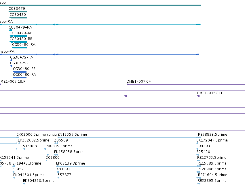Click the RE15589.5prime EST label
The width and height of the screenshot is (245, 185).
[212, 163]
